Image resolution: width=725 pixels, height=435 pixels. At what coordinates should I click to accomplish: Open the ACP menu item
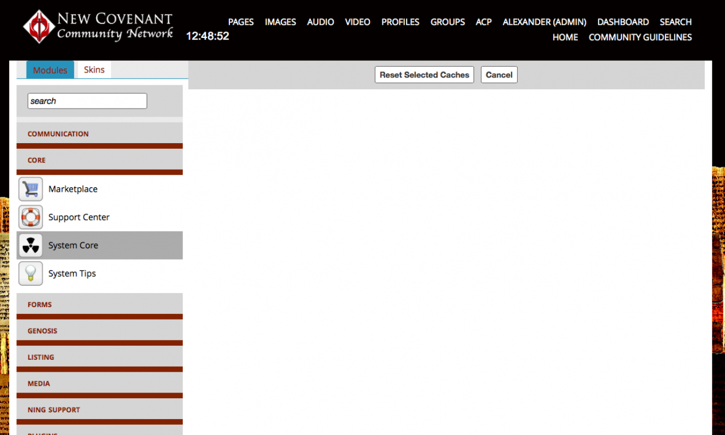pyautogui.click(x=484, y=21)
